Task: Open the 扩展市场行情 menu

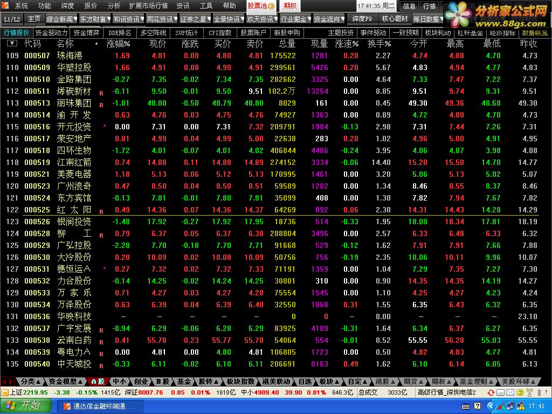Action: point(148,5)
